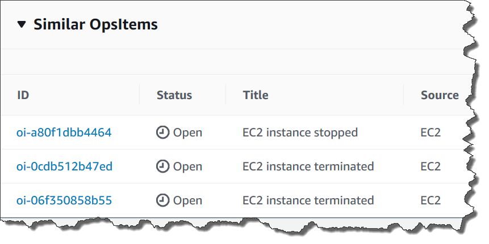489x244 pixels.
Task: Open OpsItem oi-0cdb512b47ed link
Action: tap(64, 166)
